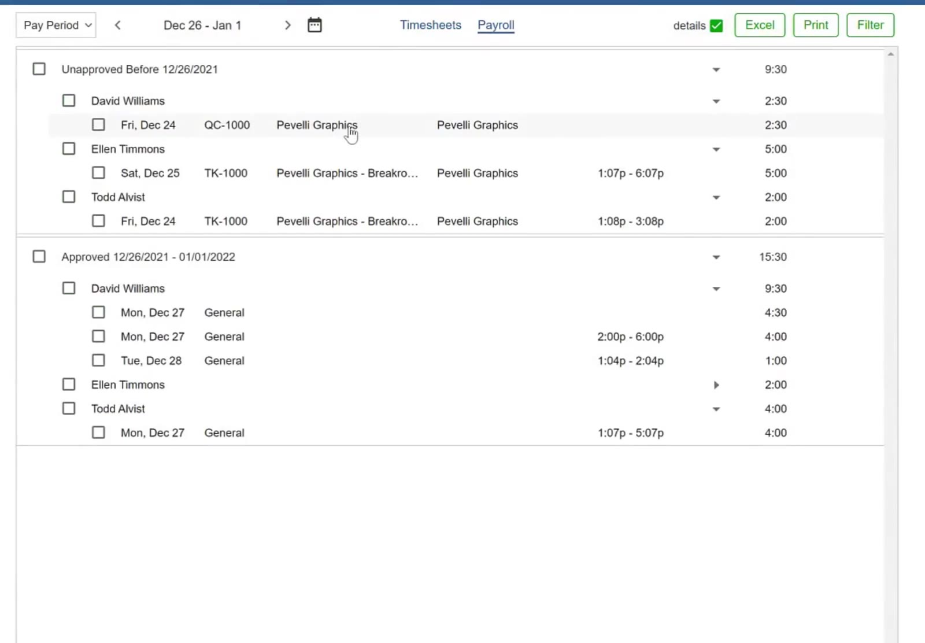This screenshot has width=925, height=643.
Task: Check the Fri, Dec 24 QC-1000 entry
Action: pos(99,124)
